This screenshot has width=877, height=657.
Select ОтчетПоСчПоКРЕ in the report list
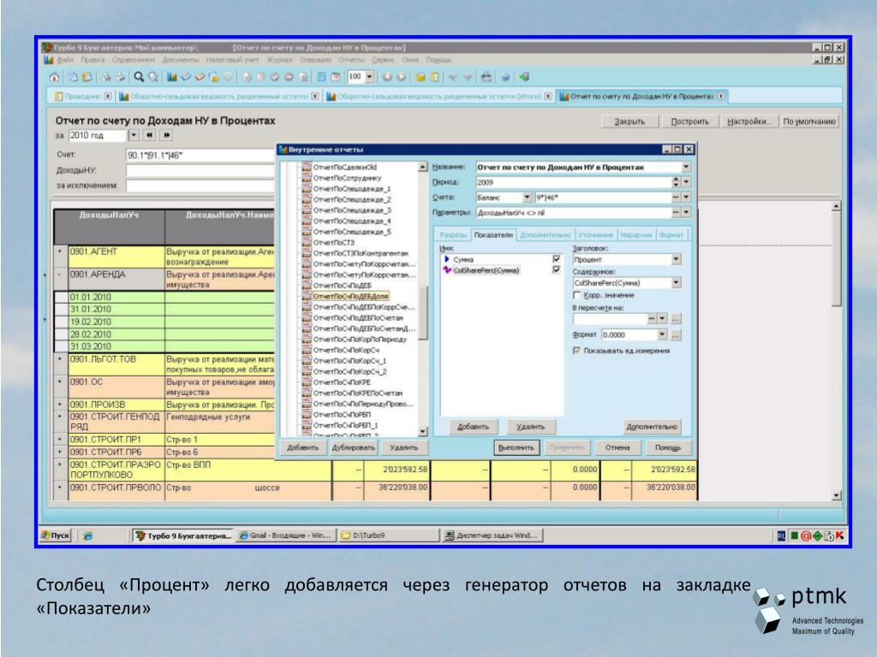coord(342,382)
